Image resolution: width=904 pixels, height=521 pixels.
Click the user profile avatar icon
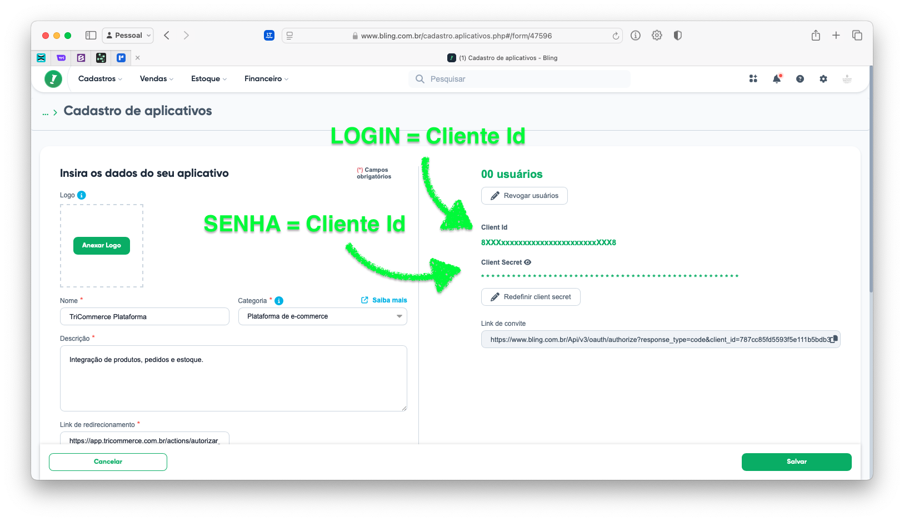click(847, 79)
